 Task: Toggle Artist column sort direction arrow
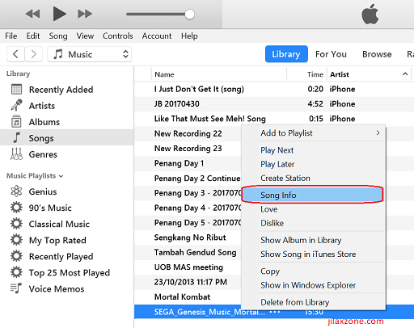click(x=405, y=74)
